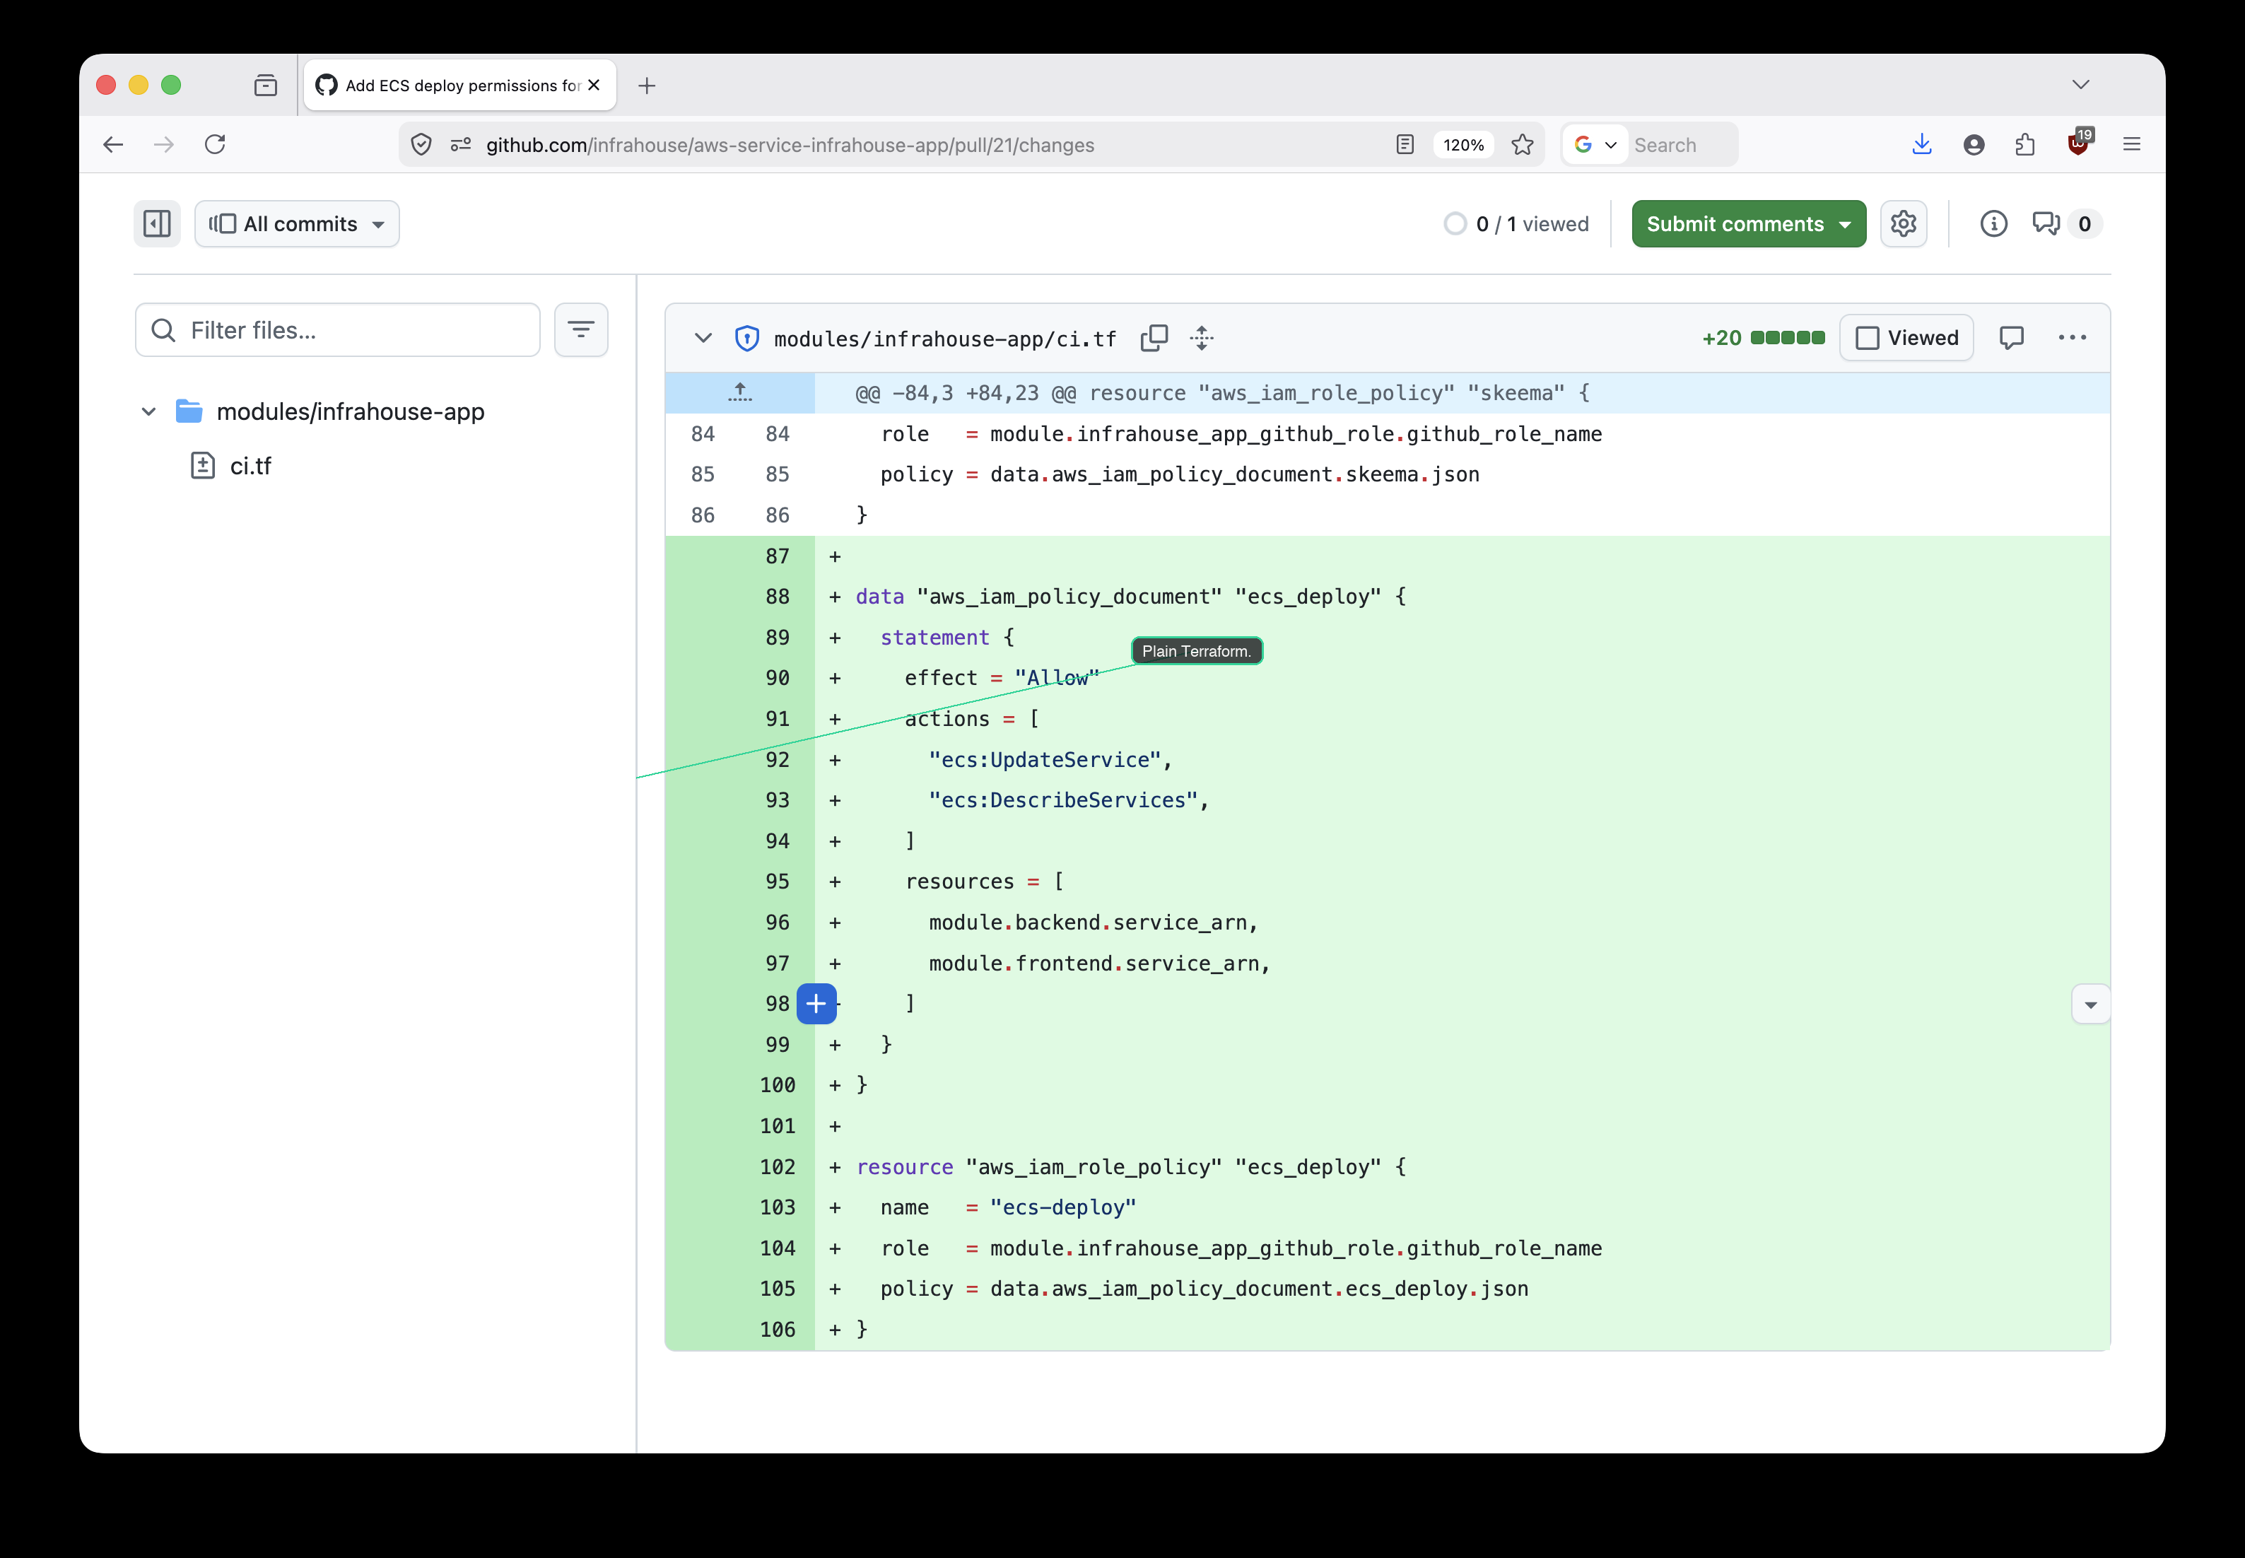2245x1558 pixels.
Task: Open the downloads panel
Action: pos(1922,144)
